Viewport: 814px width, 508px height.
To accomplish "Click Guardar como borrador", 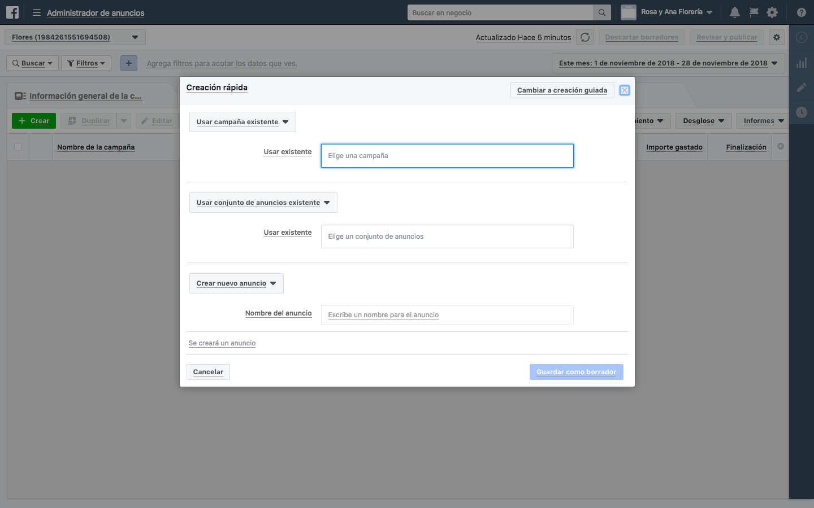I will [x=577, y=372].
